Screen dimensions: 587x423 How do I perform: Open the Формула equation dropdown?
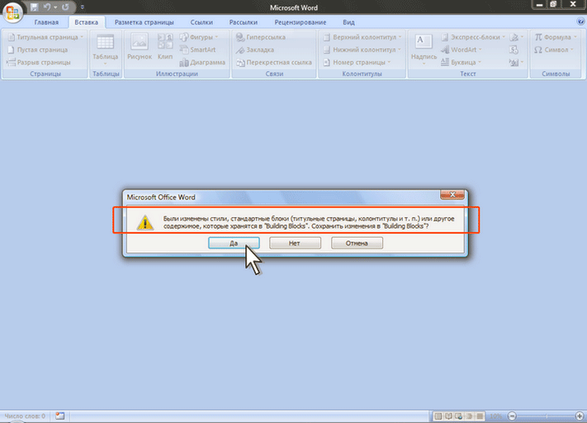point(555,37)
